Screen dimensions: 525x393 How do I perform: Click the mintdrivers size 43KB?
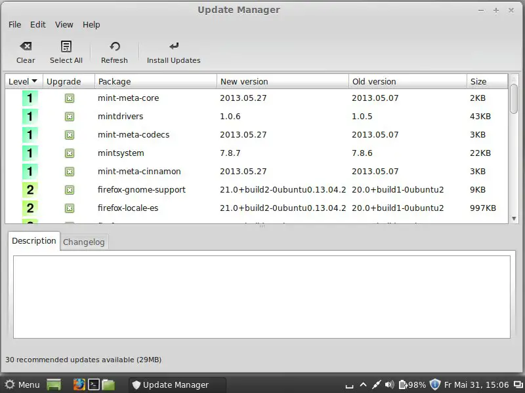click(480, 117)
